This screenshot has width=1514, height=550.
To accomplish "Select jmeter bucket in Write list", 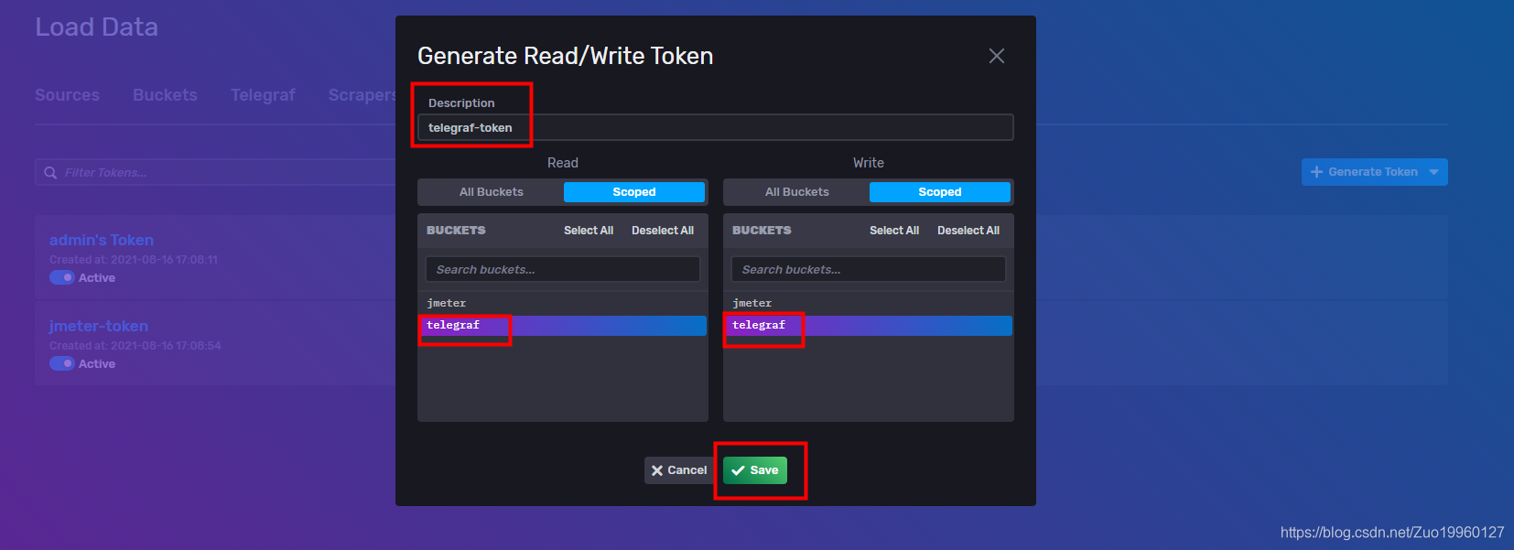I will (869, 303).
